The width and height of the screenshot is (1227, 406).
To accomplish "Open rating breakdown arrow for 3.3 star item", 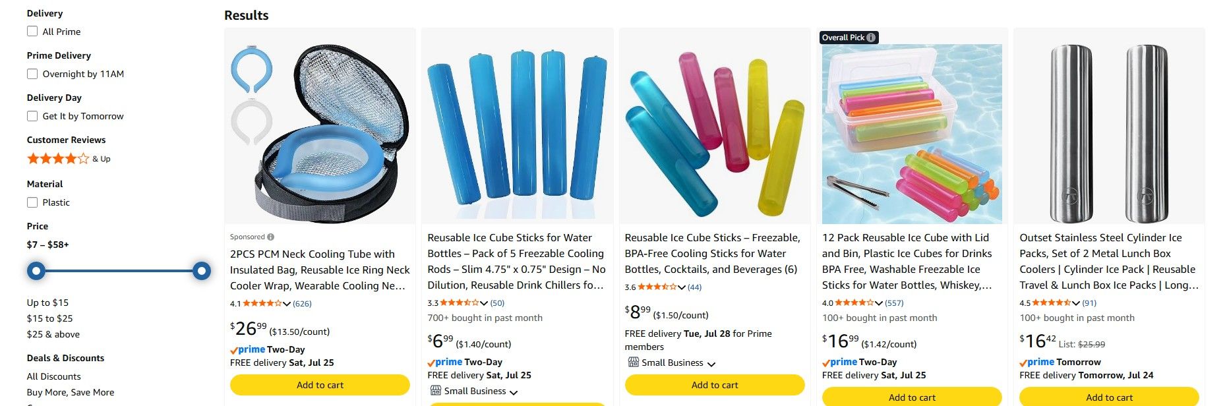I will pos(484,303).
